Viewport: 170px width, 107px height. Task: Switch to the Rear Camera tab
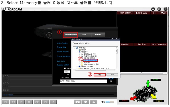(126, 13)
